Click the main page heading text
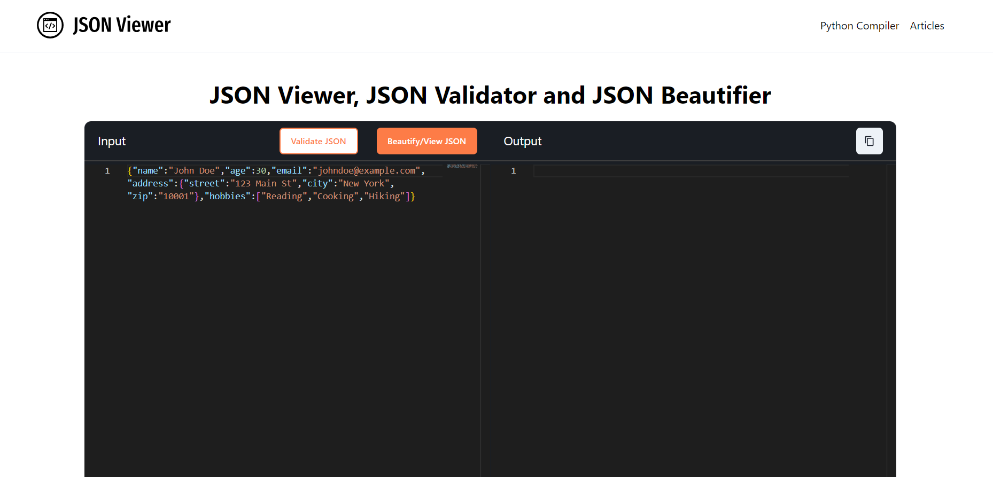 click(490, 96)
